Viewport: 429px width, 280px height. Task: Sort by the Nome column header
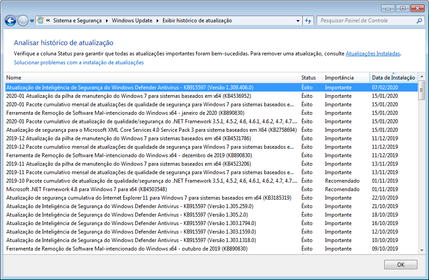tap(151, 78)
